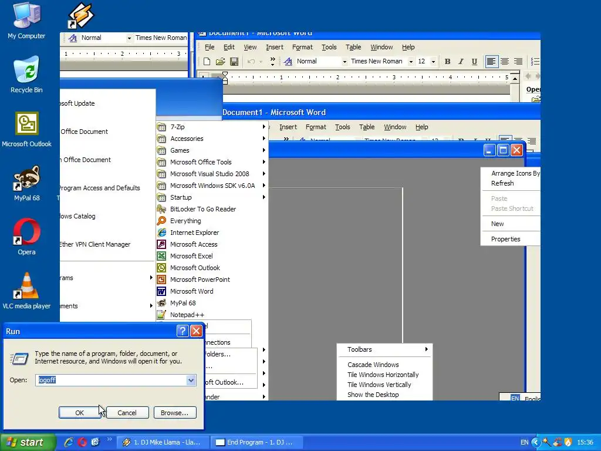This screenshot has height=451, width=601.
Task: Click Cancel in the Run dialog
Action: tap(127, 413)
